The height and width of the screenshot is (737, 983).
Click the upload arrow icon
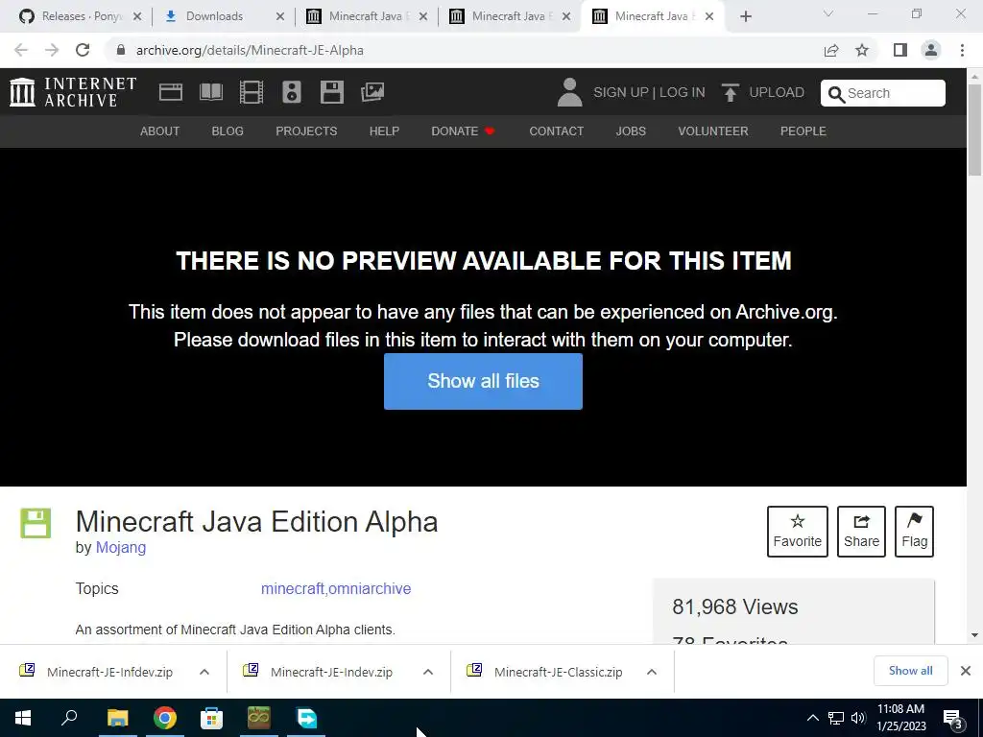point(730,93)
